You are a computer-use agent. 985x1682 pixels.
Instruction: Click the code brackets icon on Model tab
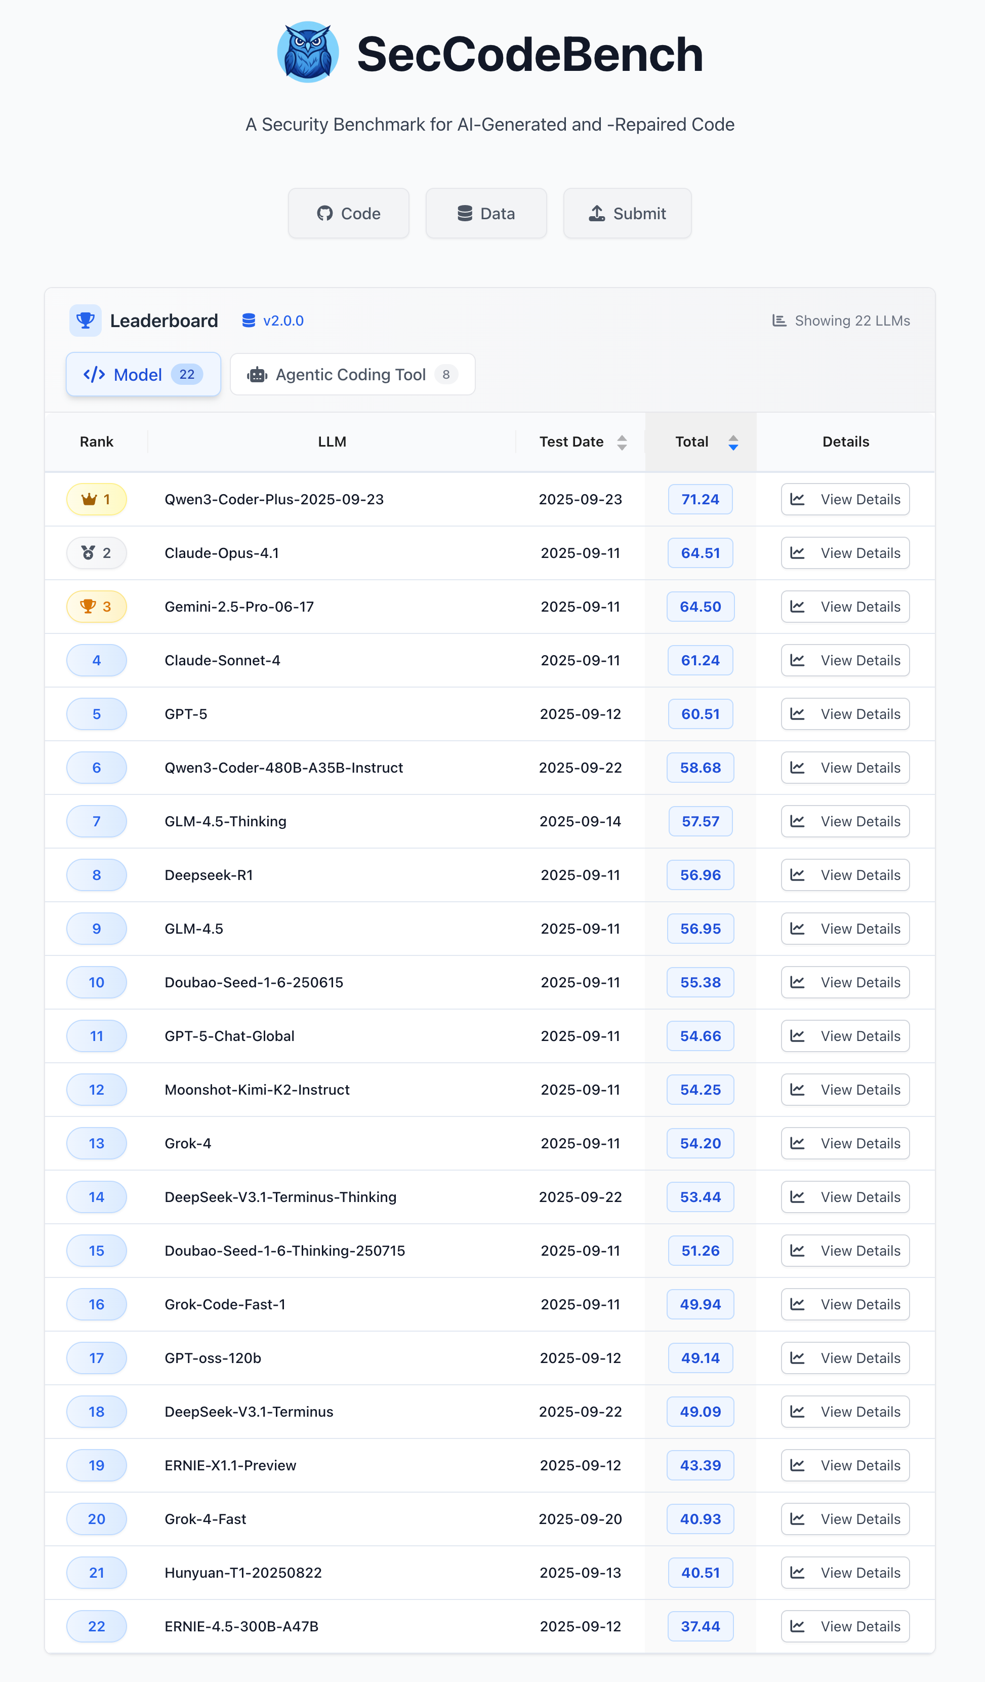point(94,375)
